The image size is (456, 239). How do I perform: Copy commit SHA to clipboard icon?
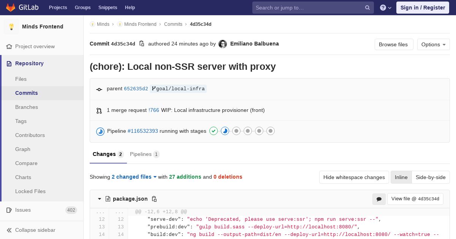coord(142,44)
